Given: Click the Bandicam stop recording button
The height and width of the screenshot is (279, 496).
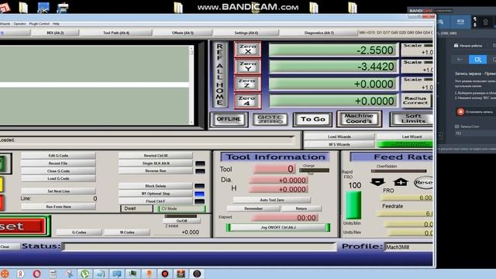Looking at the screenshot, I should click(x=474, y=112).
